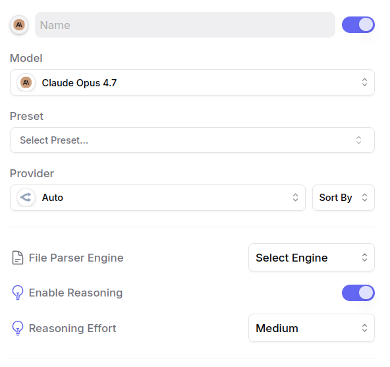
Task: Click the lightbulb icon beside Reasoning Effort
Action: click(x=18, y=328)
